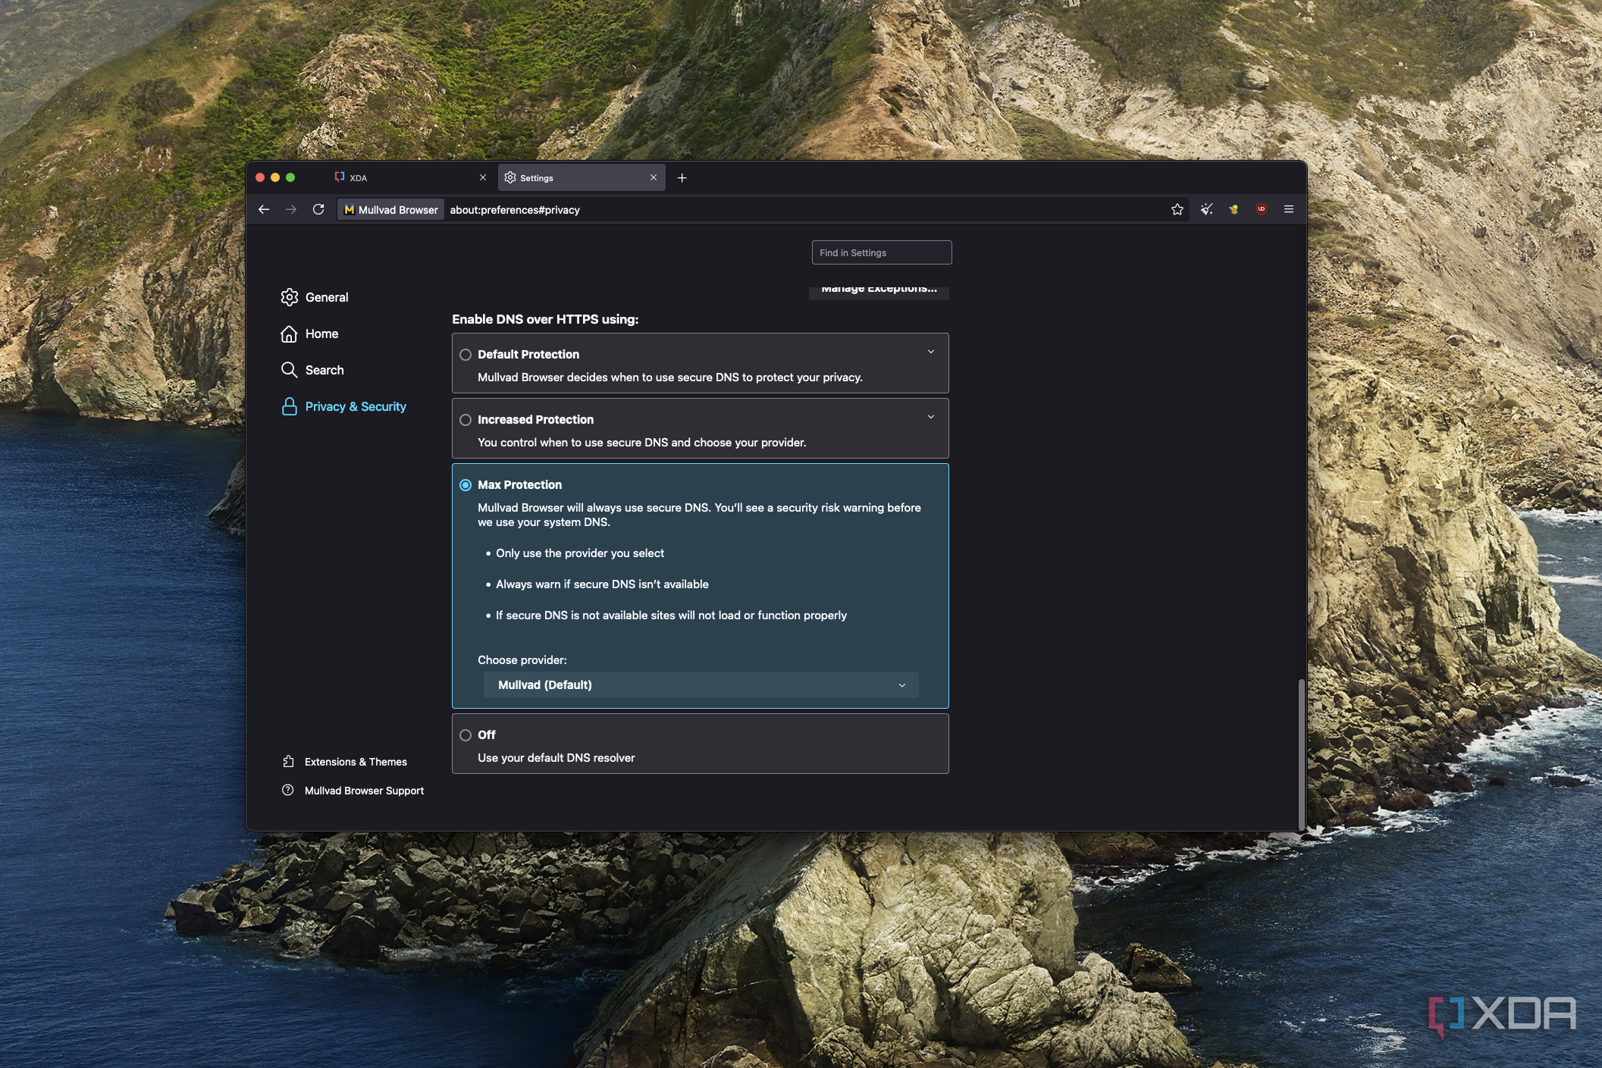Image resolution: width=1602 pixels, height=1068 pixels.
Task: Open the uBlock Origin shield icon
Action: (1261, 210)
